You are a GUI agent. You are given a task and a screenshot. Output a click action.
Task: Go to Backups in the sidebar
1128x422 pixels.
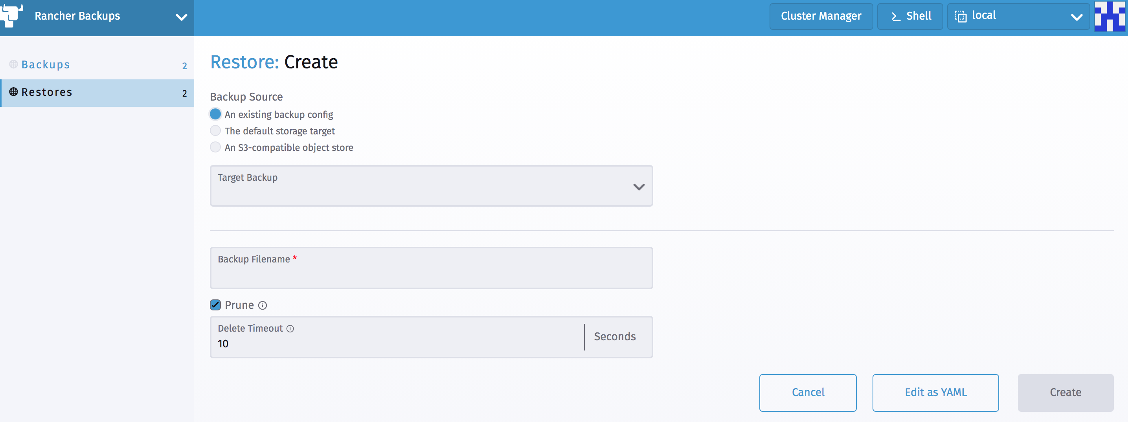[x=46, y=65]
